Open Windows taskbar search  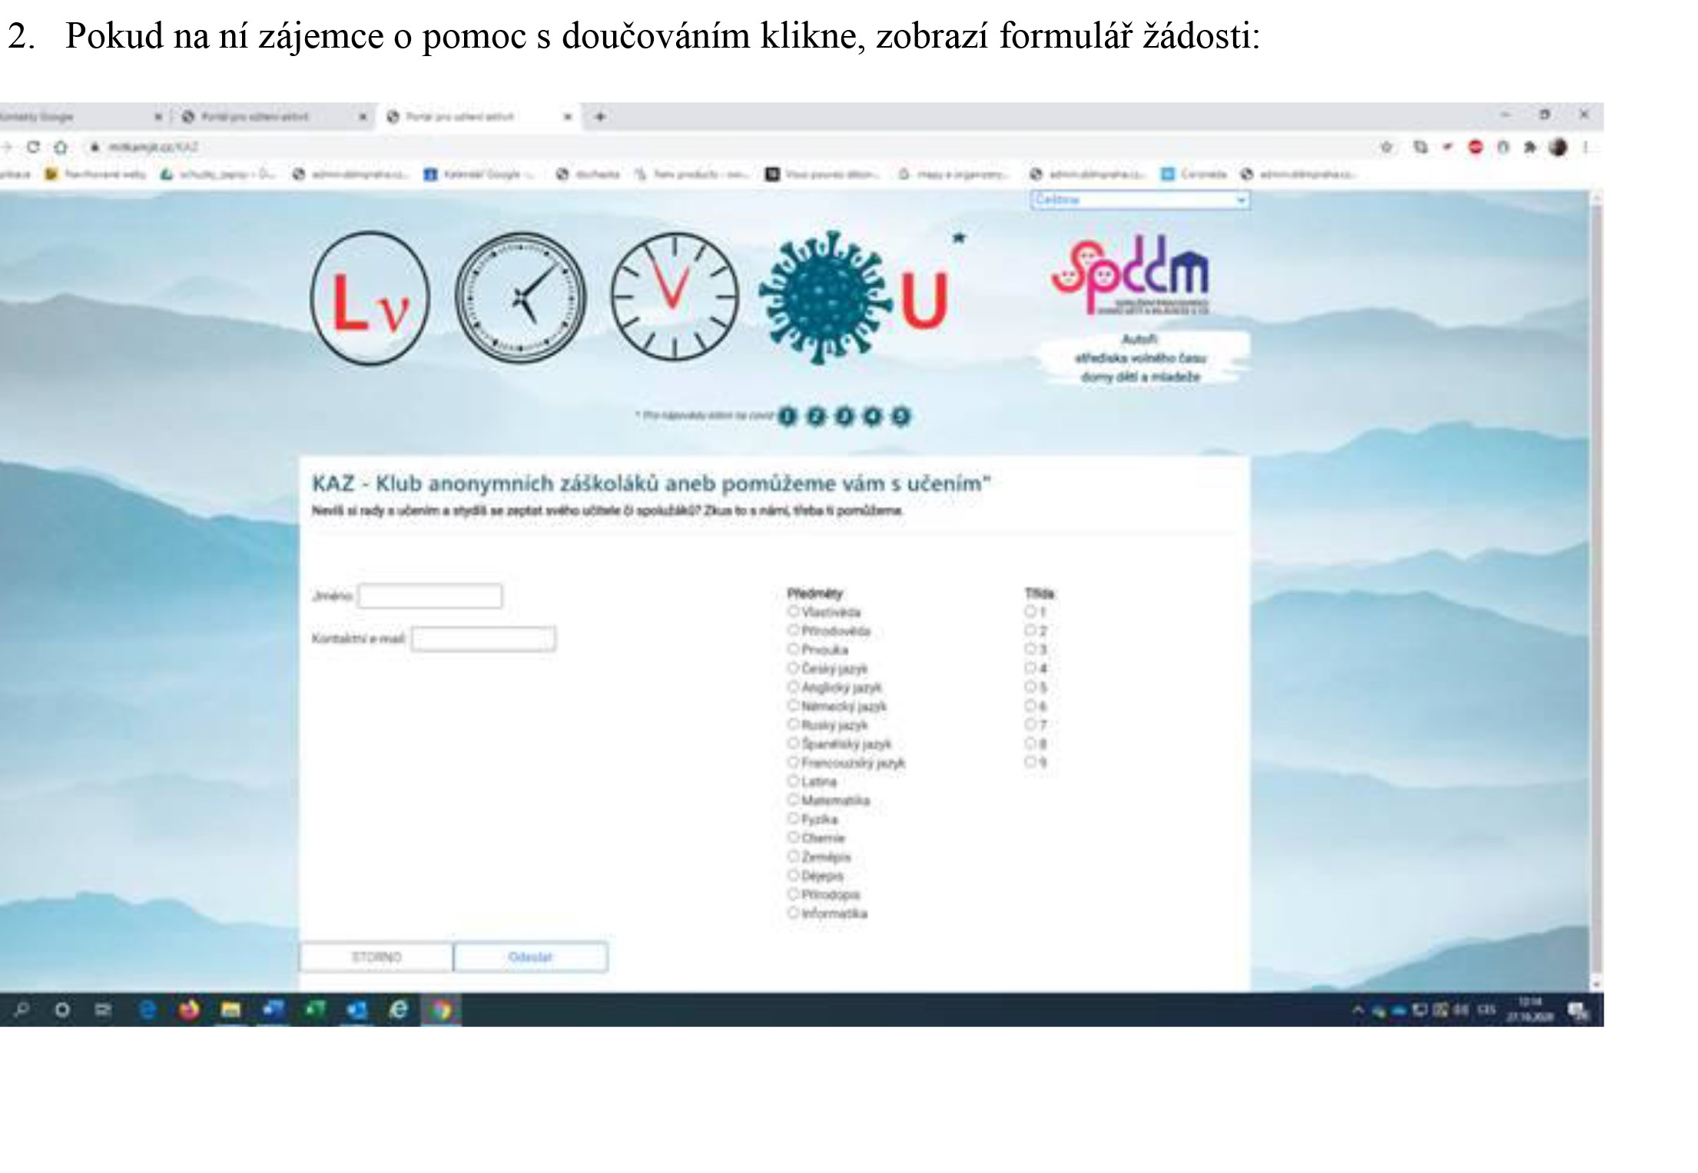22,1009
